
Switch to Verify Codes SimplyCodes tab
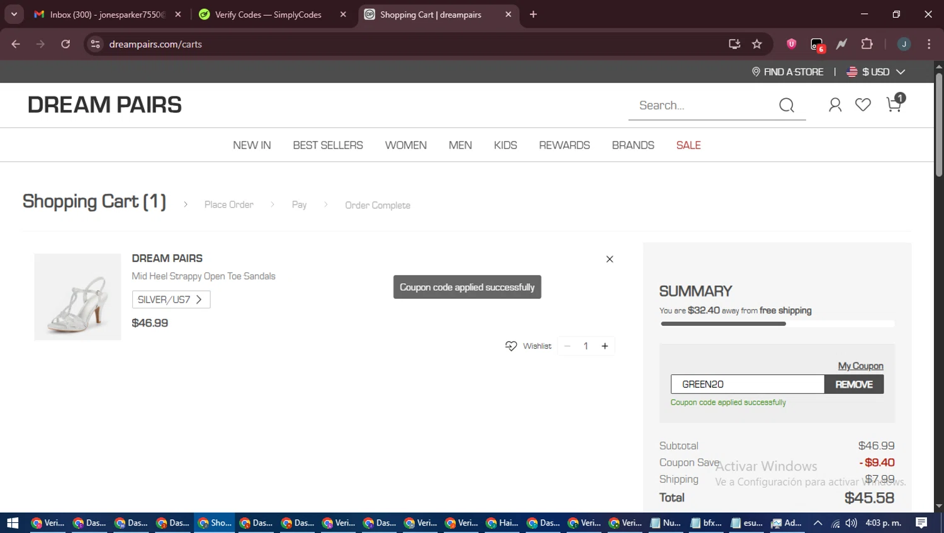click(268, 14)
